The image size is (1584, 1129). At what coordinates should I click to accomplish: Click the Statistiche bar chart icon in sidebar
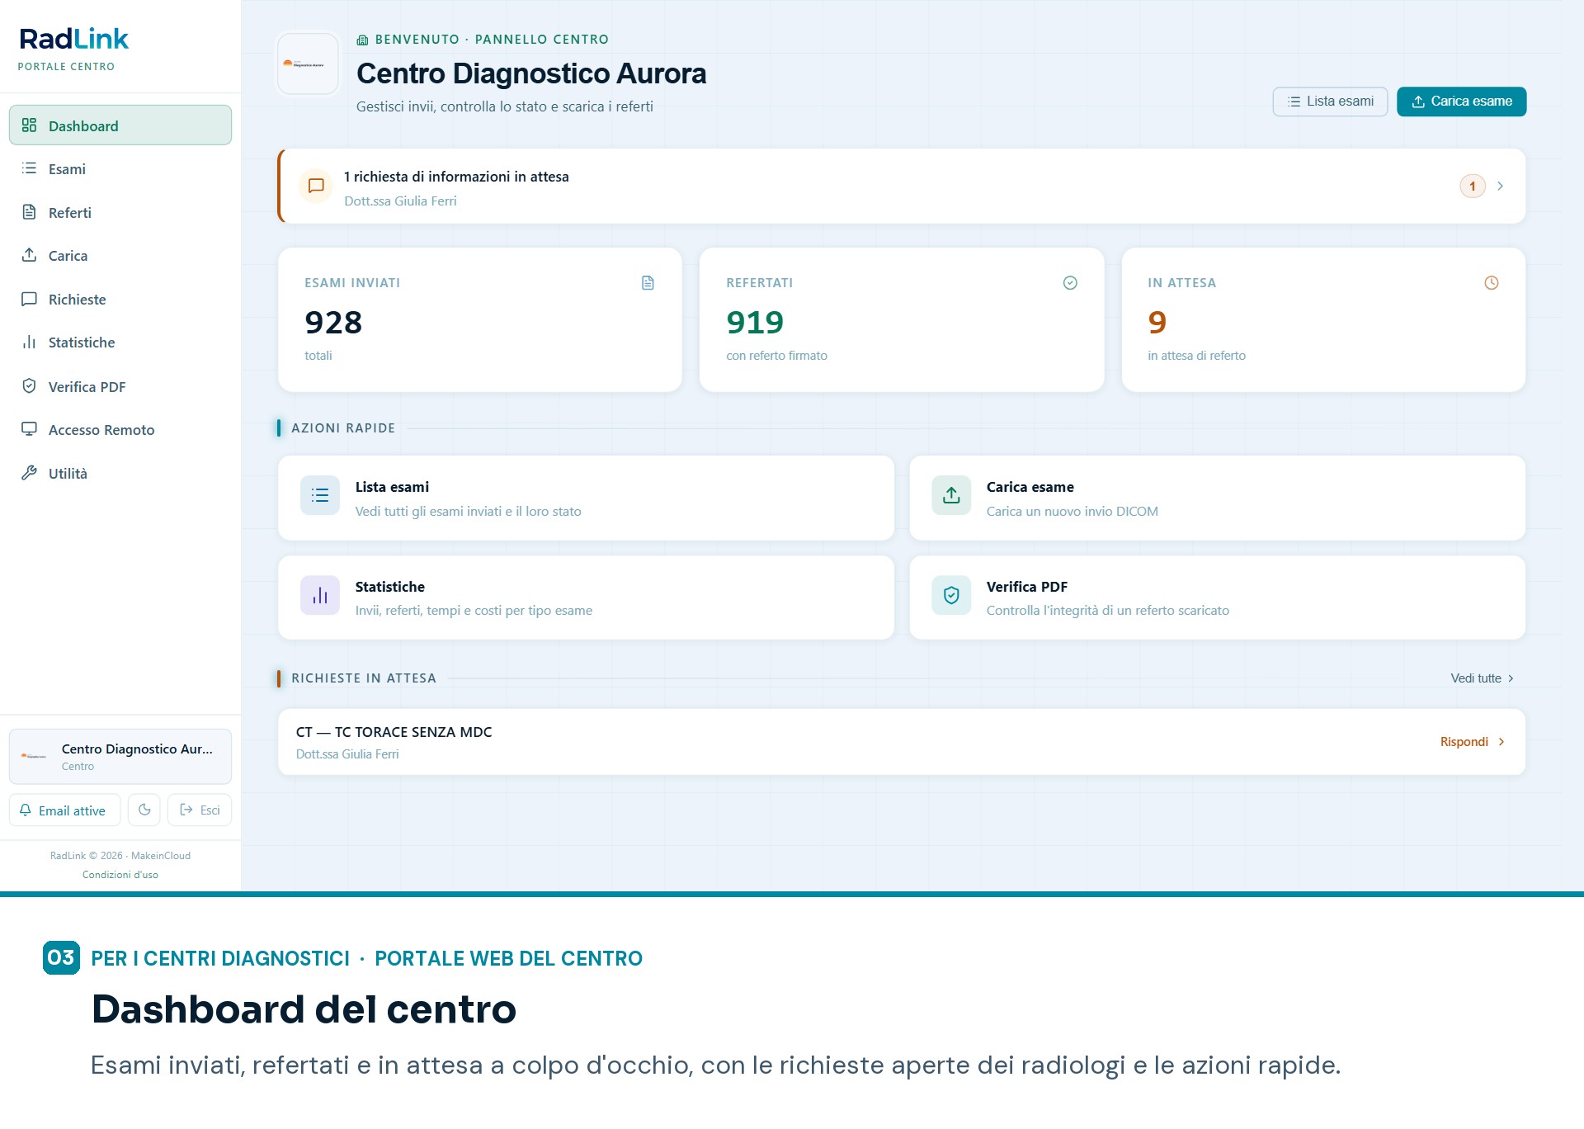point(30,342)
